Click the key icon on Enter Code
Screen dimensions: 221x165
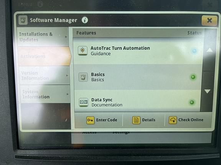[90, 120]
